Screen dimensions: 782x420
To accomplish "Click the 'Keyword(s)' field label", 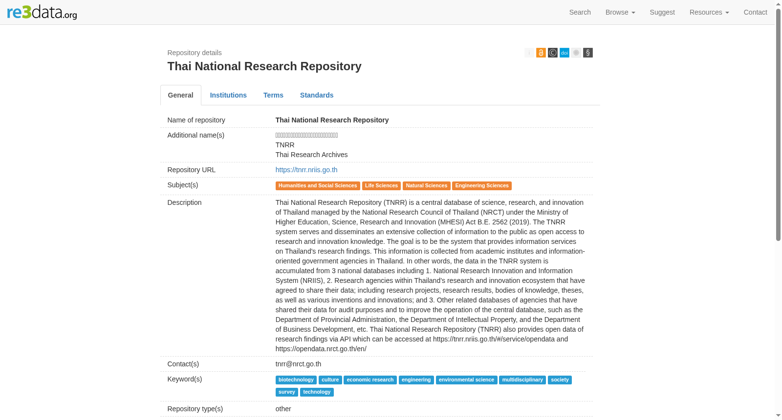I will 185,379.
